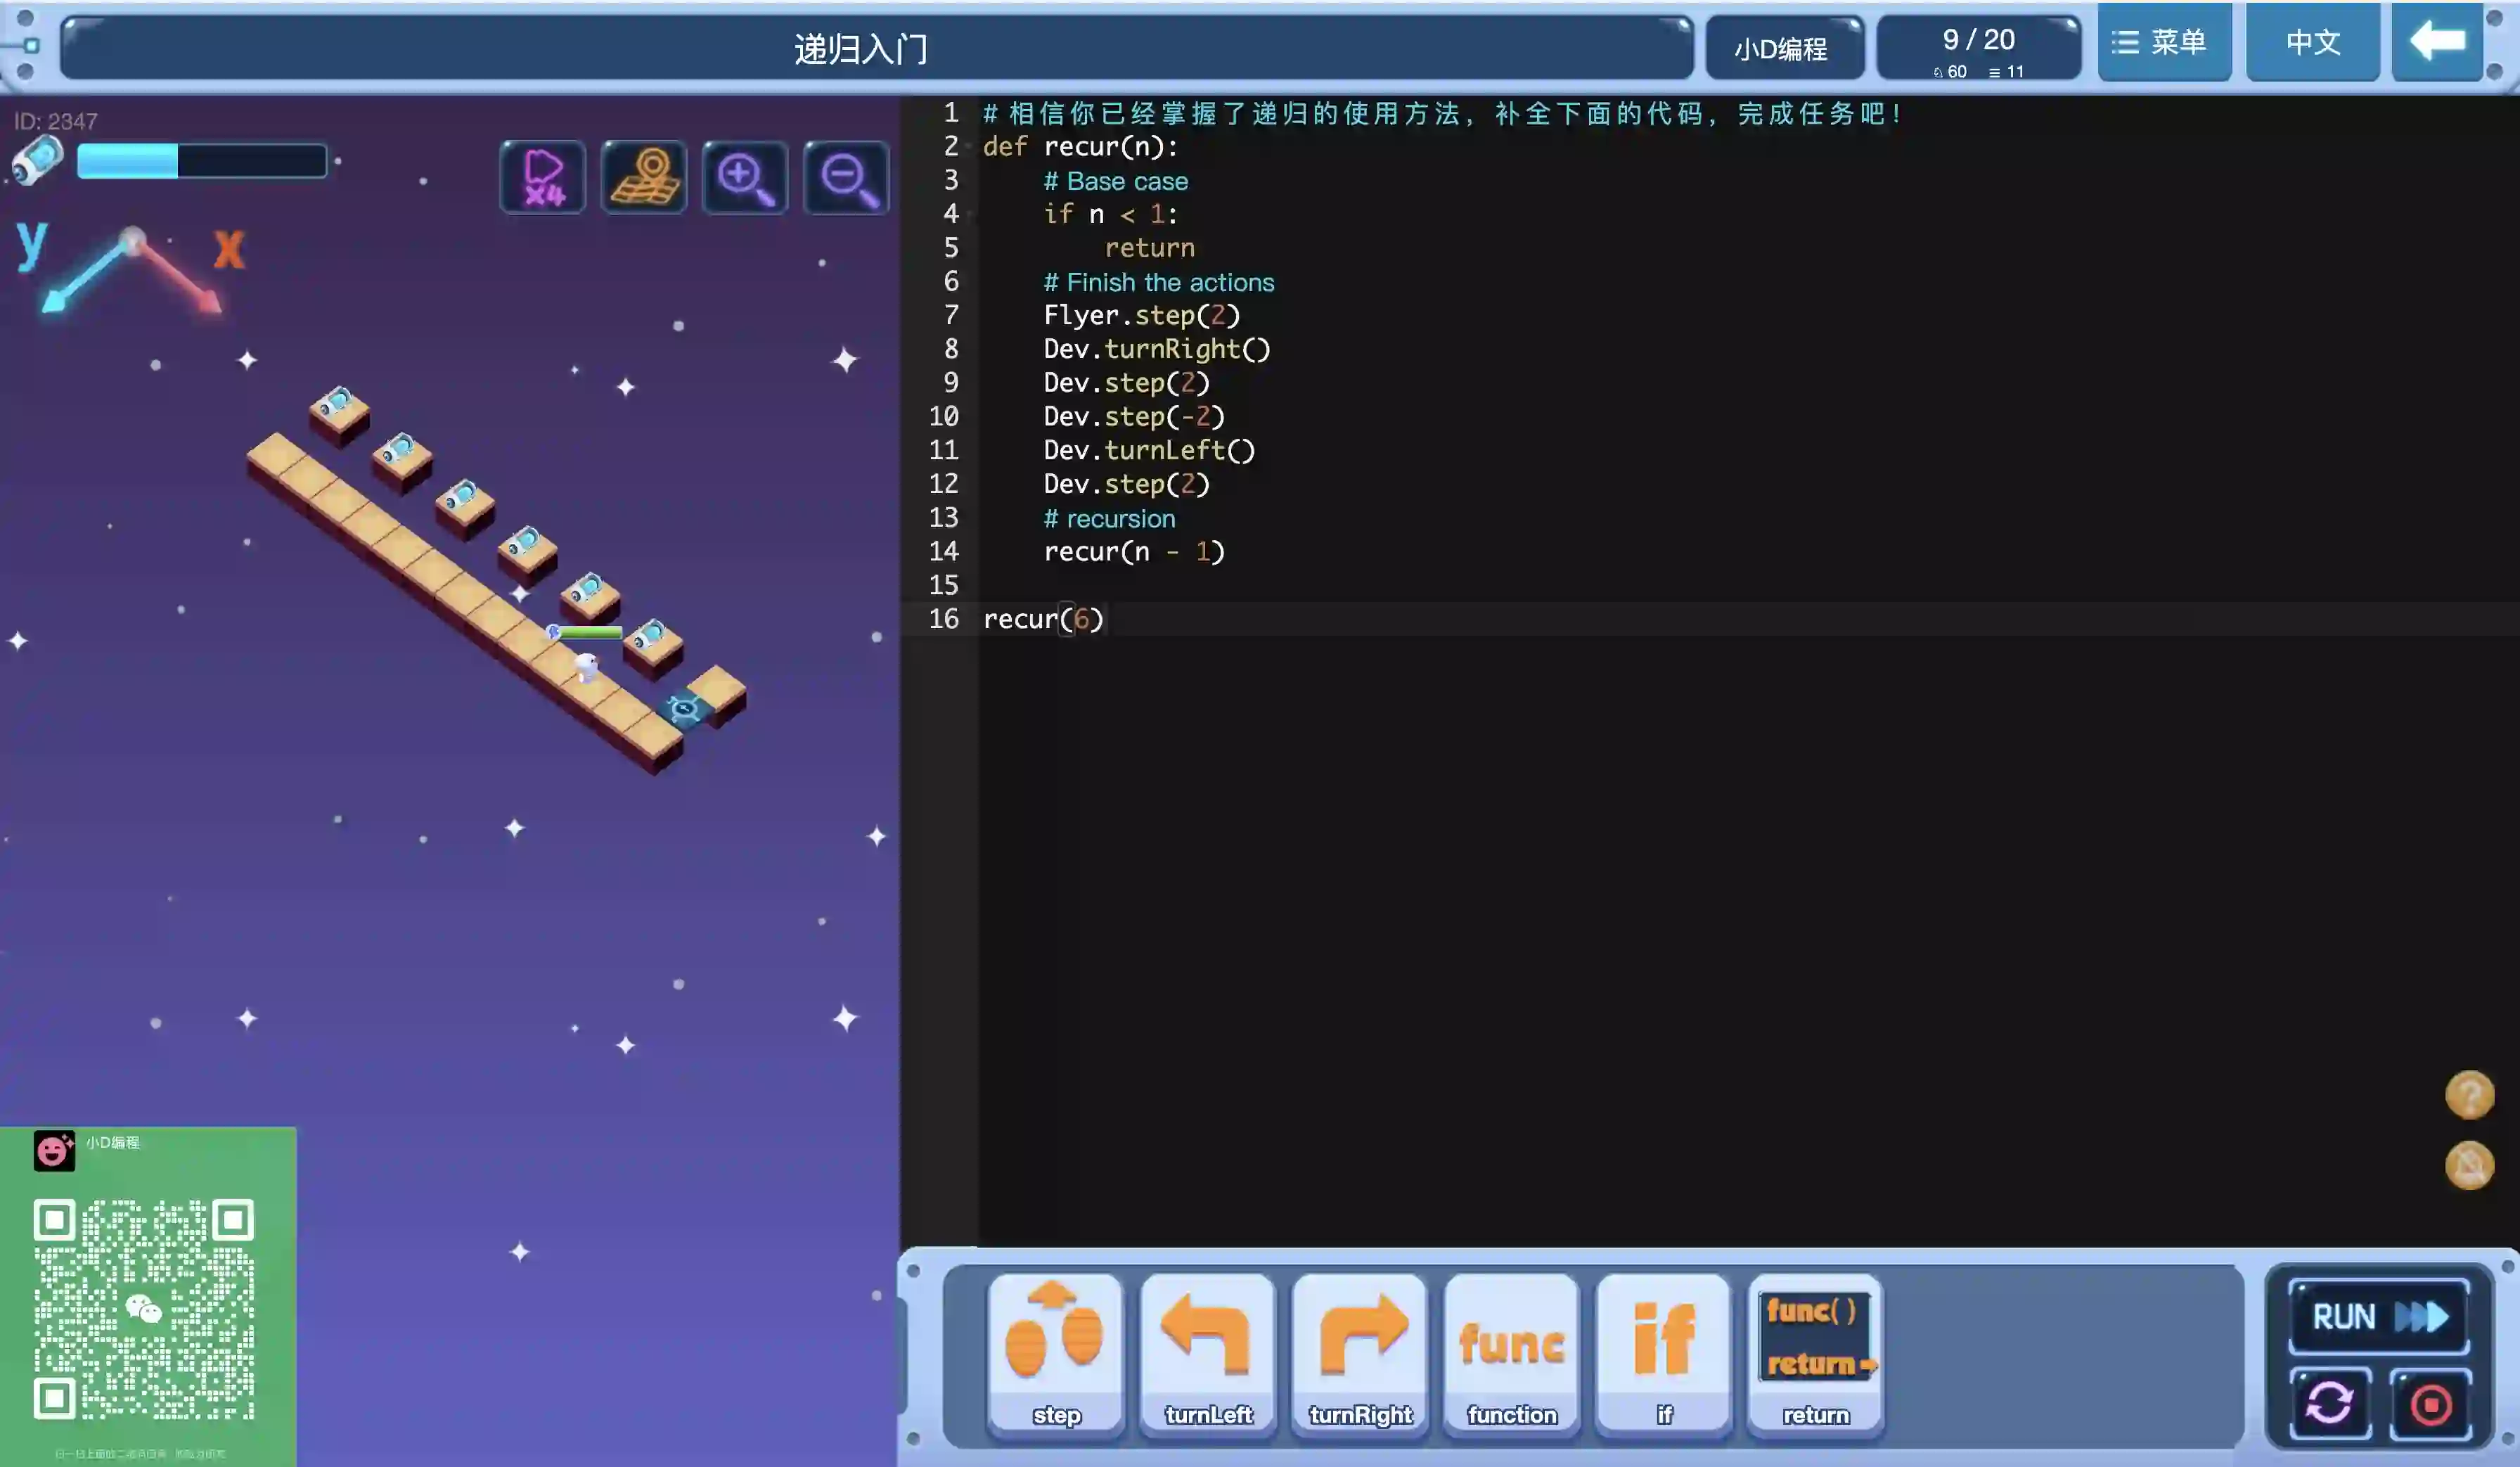Stop program execution with record-style button
Screen dimensions: 2520x1467
(x=2430, y=1403)
